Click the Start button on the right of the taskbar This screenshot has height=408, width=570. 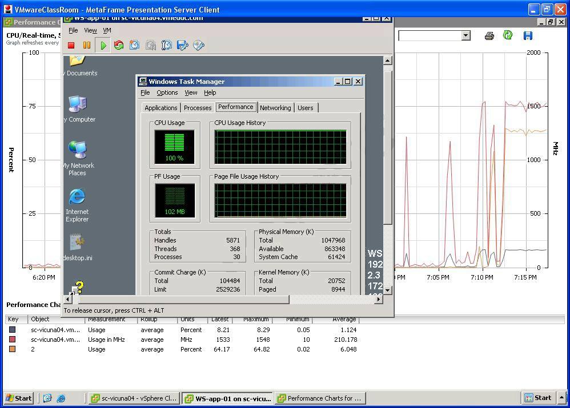point(539,398)
